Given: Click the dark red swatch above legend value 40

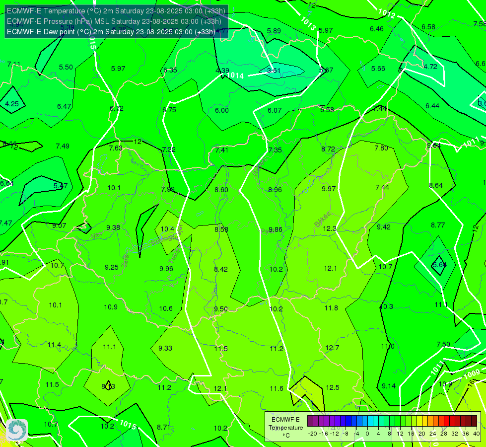Looking at the screenshot, I should [474, 421].
